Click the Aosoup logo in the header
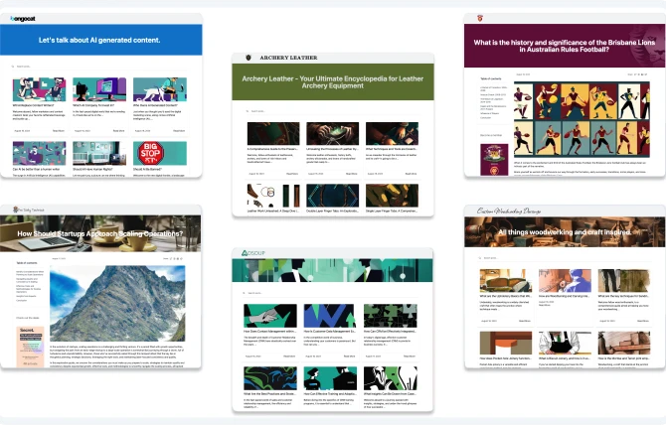666x425 pixels. coord(253,253)
